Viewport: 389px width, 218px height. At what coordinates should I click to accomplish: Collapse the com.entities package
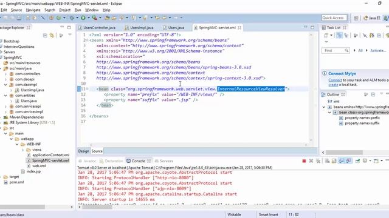(x=5, y=96)
